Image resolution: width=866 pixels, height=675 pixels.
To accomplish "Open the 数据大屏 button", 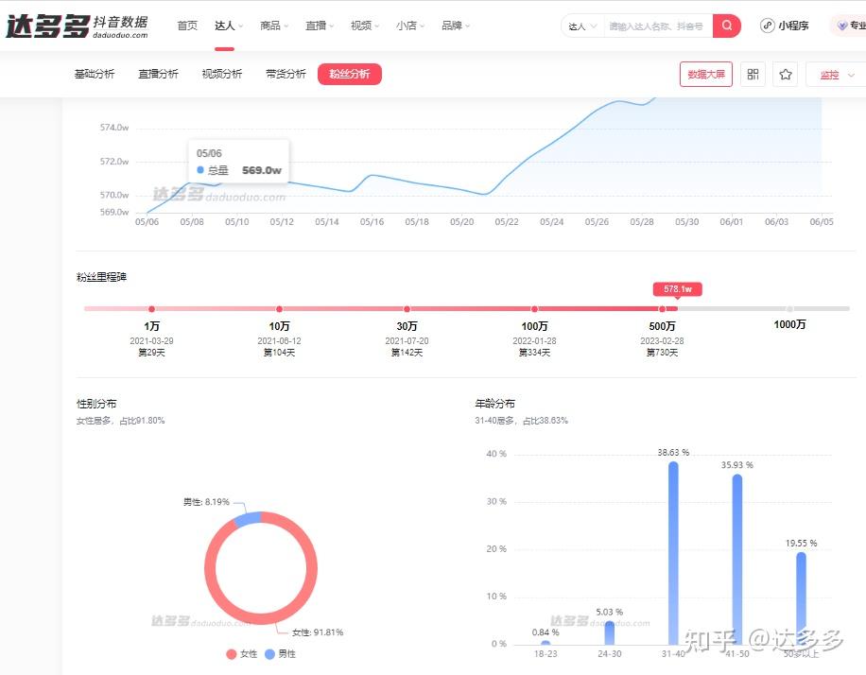I will [x=706, y=74].
